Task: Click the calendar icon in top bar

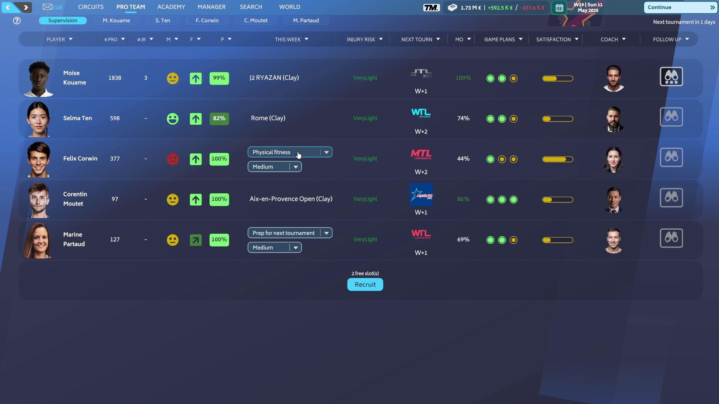Action: tap(559, 8)
